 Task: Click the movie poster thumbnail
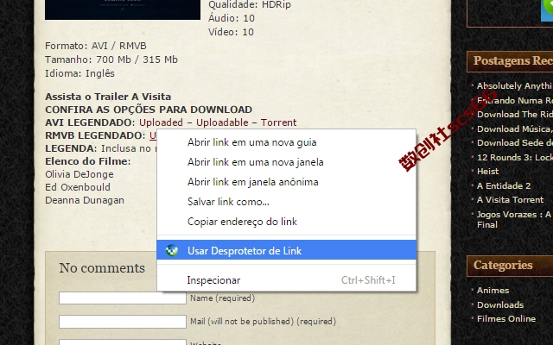pos(123,9)
